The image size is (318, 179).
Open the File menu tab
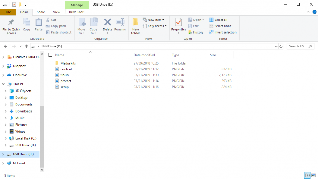click(x=8, y=12)
